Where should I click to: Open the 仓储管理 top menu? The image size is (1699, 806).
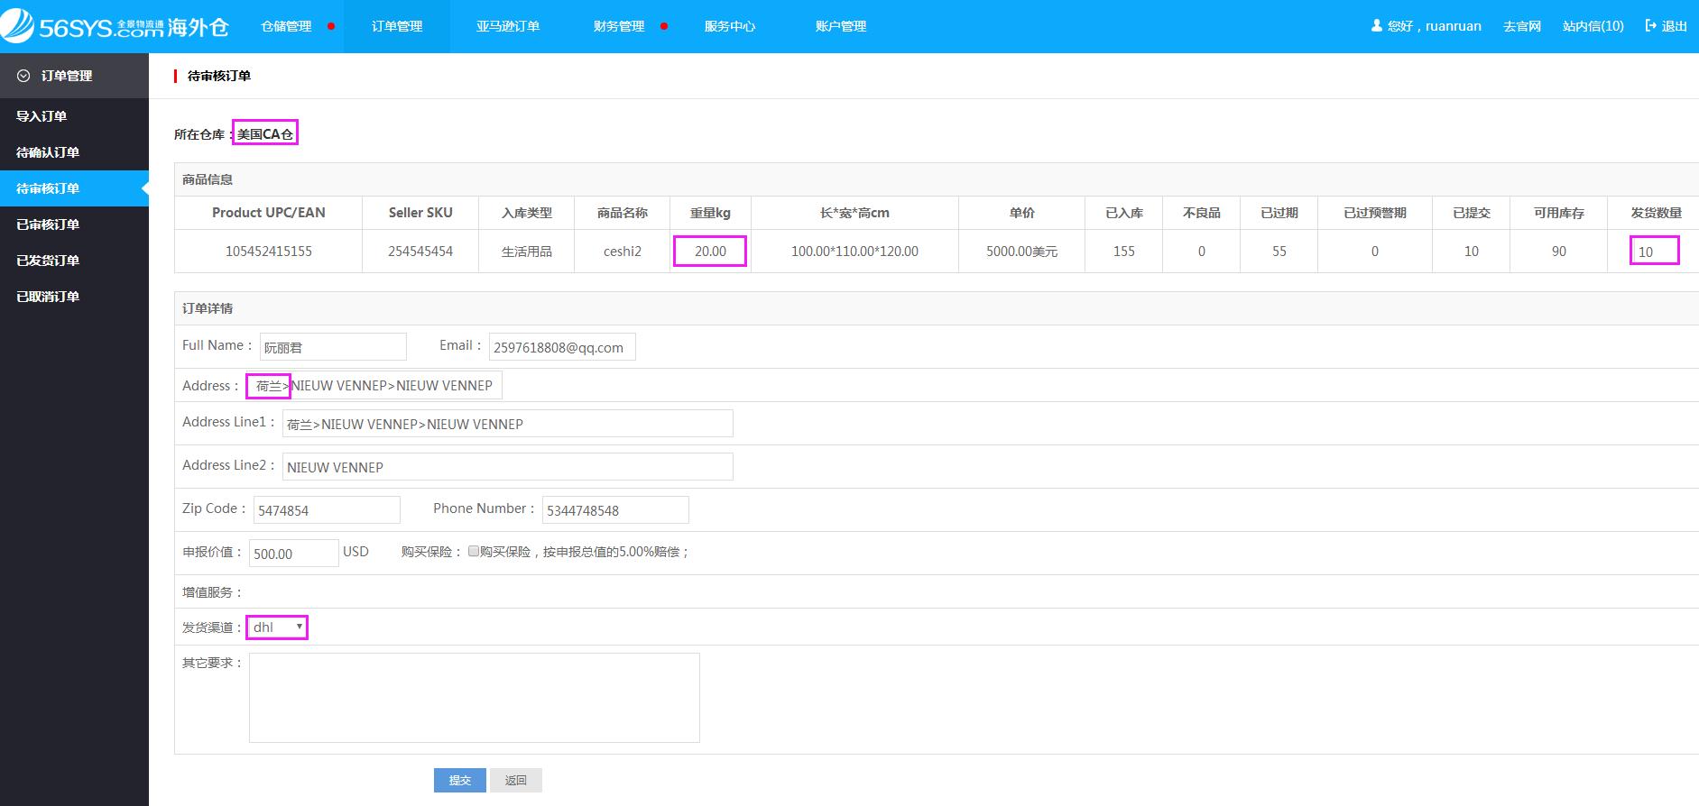click(286, 26)
